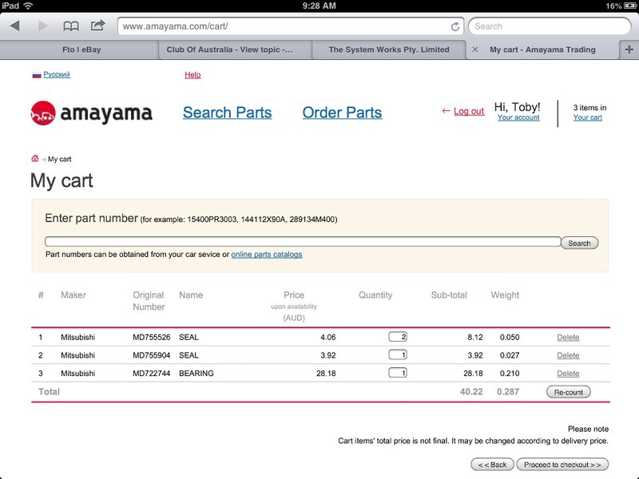Click the Weight column header
The image size is (639, 479).
click(505, 295)
